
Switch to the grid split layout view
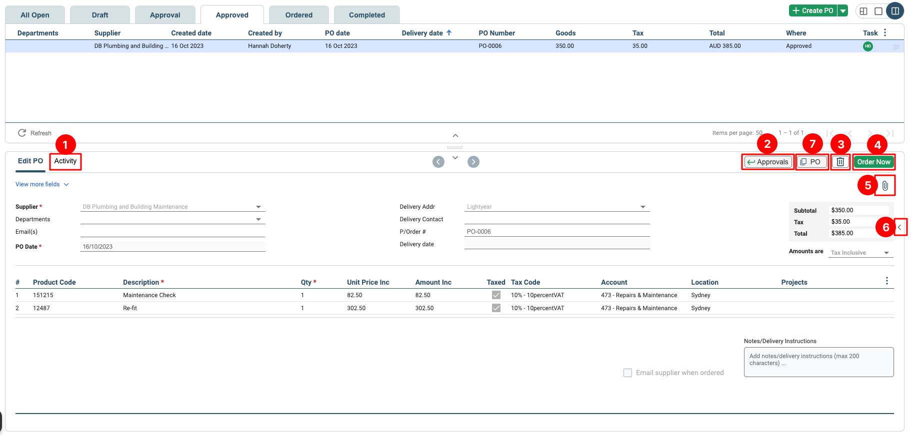pos(863,11)
